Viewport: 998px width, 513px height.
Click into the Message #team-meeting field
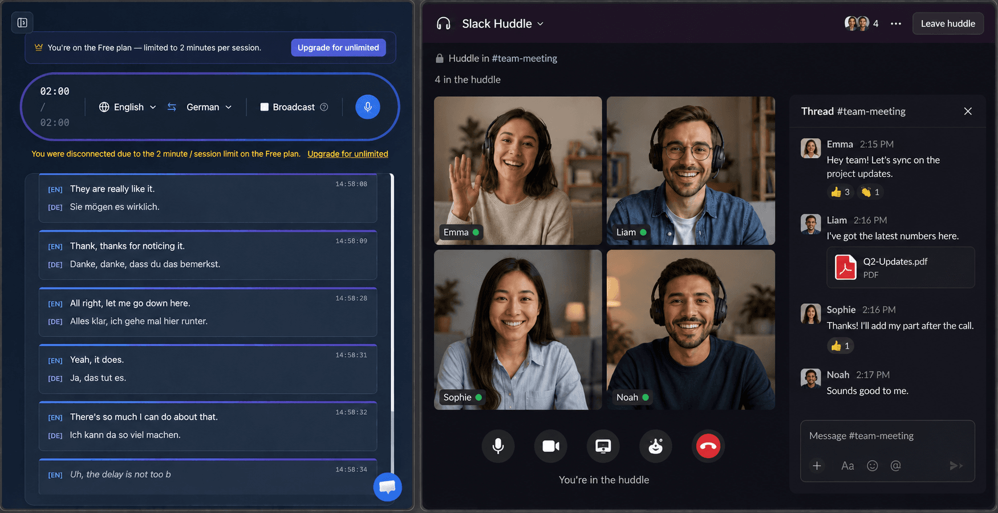click(887, 436)
